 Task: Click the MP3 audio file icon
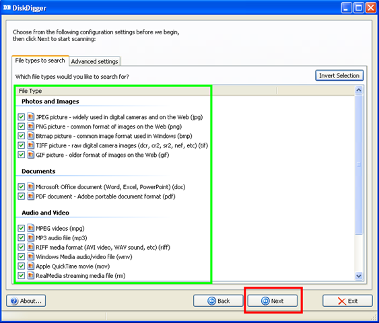click(30, 238)
